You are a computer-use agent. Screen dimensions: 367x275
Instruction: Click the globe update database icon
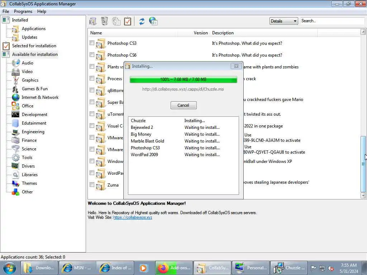153,21
